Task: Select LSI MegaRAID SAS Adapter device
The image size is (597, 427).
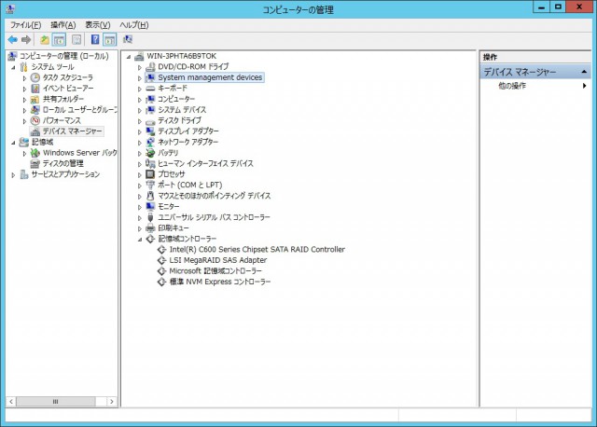Action: (217, 260)
